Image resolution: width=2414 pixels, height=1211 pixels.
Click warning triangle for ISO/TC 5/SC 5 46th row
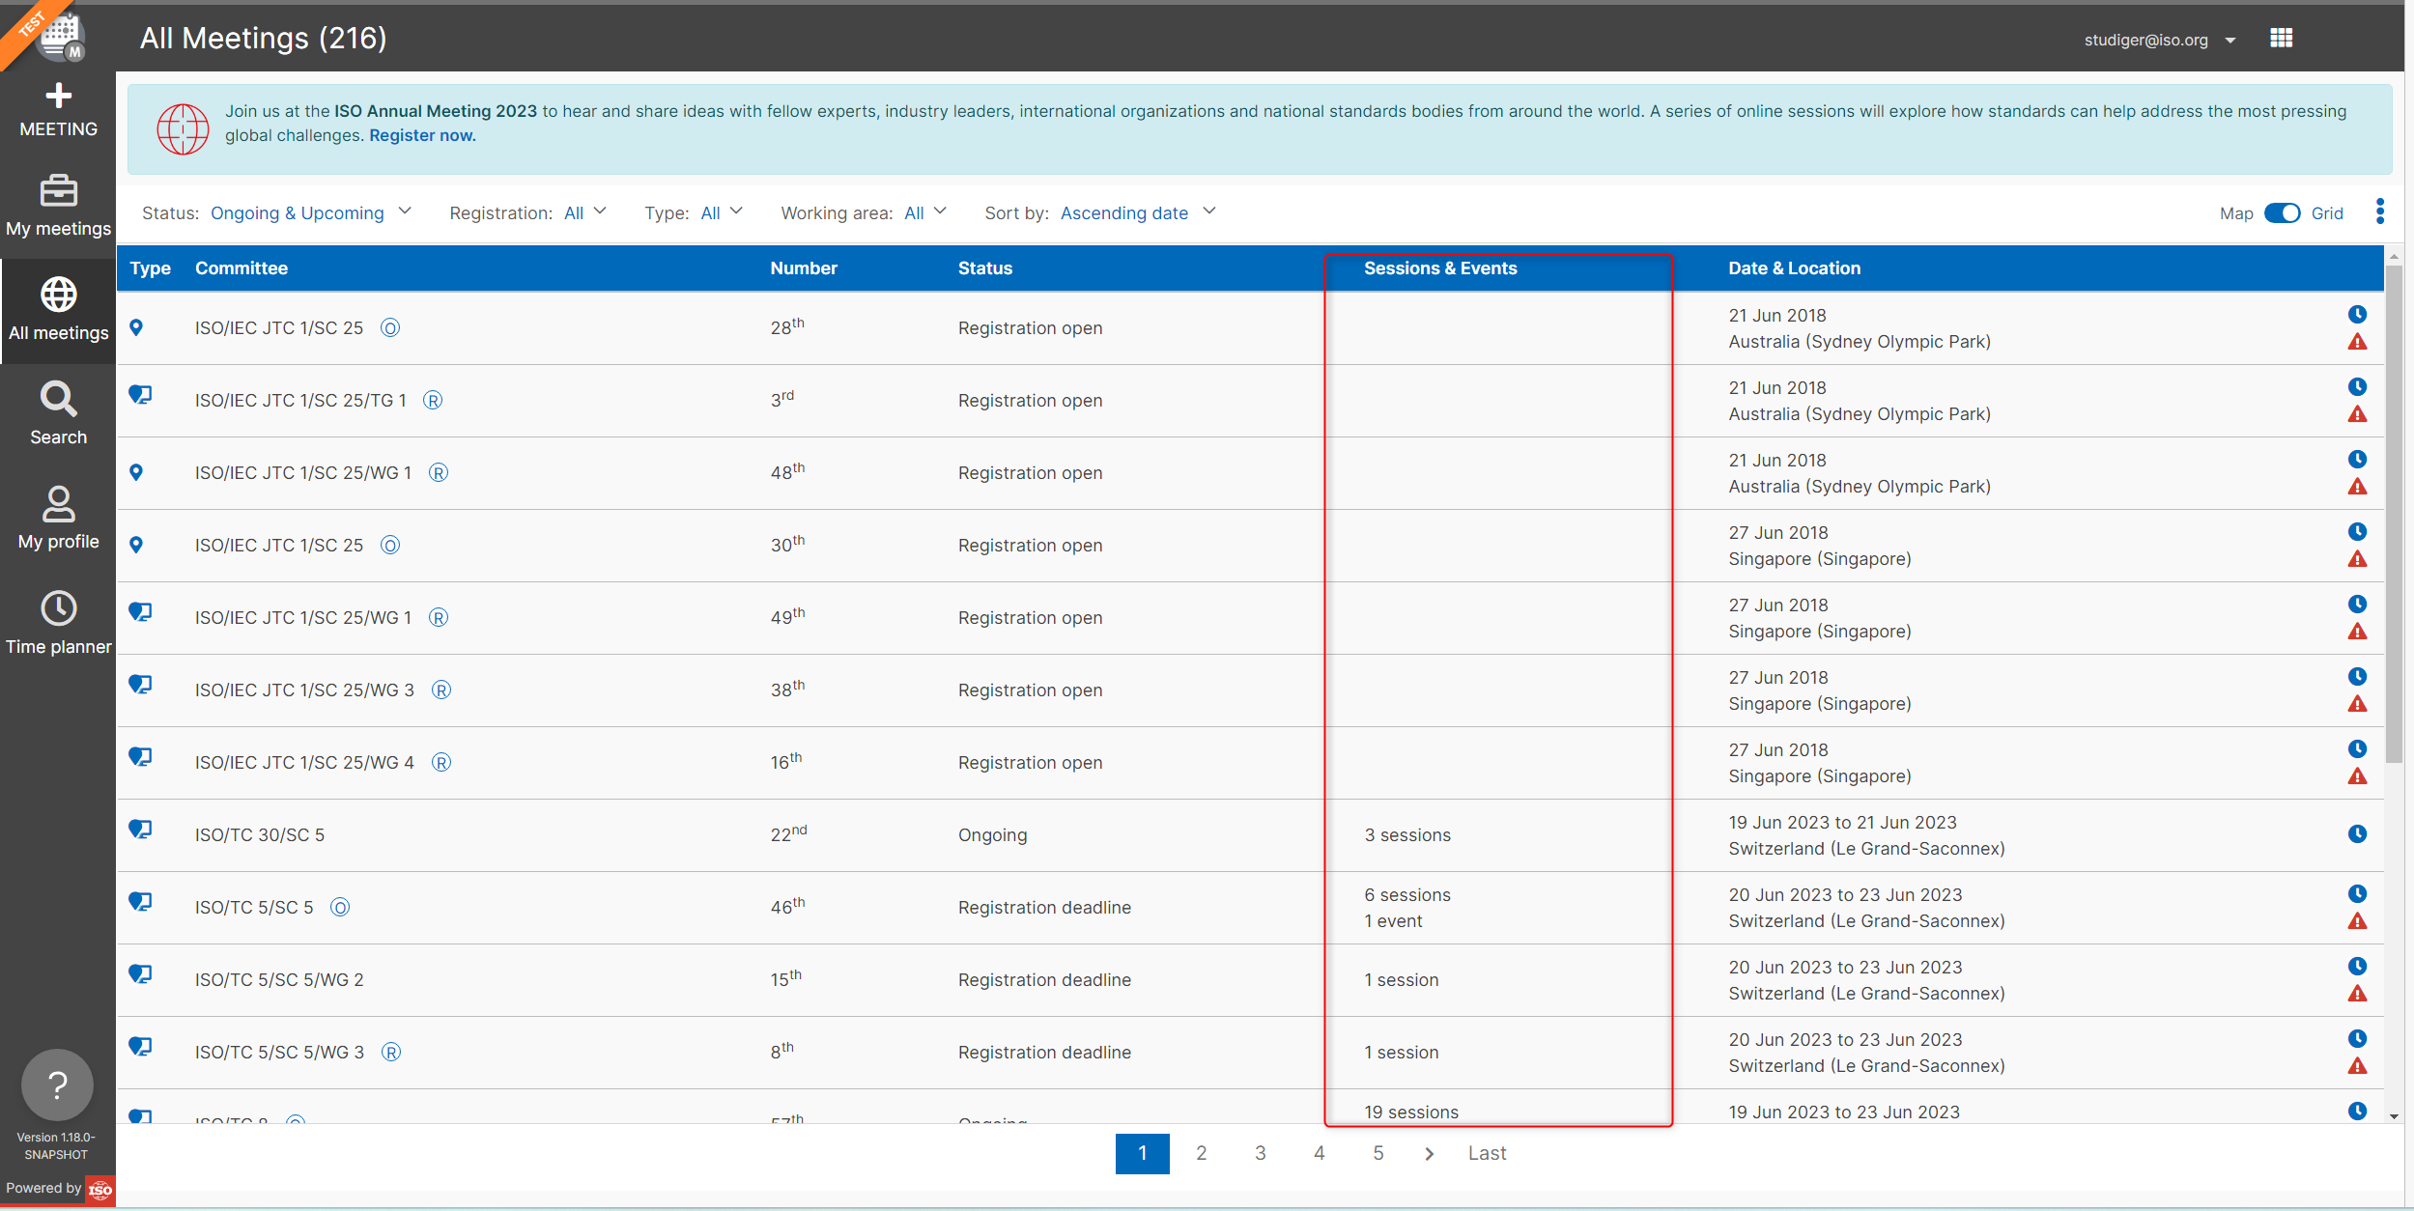click(2357, 921)
